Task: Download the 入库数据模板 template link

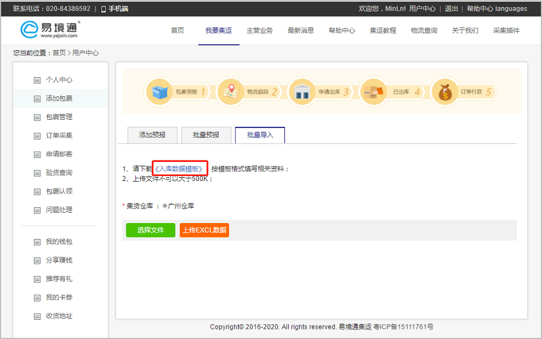Action: point(180,169)
